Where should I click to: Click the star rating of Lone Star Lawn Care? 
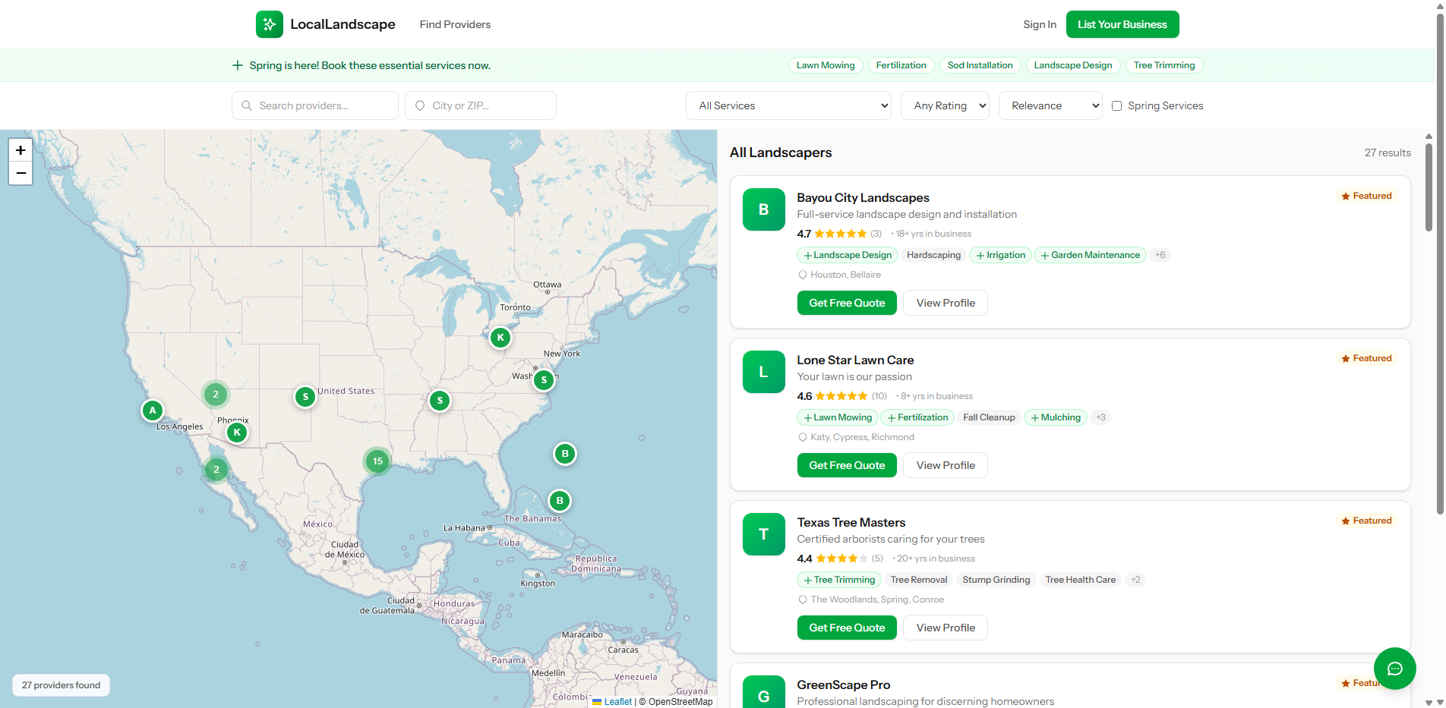coord(841,396)
